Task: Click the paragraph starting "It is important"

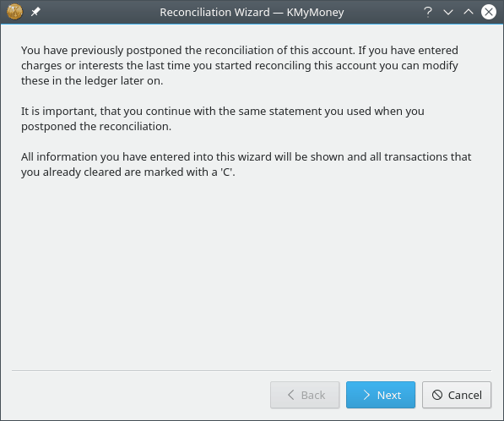Action: 222,118
